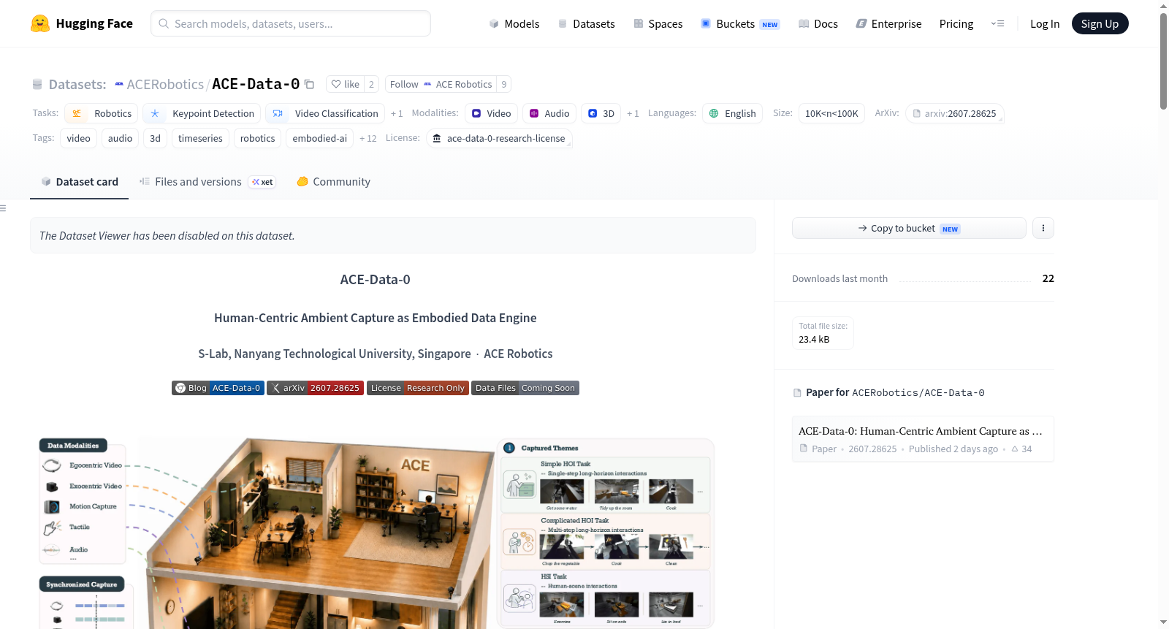The height and width of the screenshot is (629, 1169).
Task: Select the Video Classification task tag
Action: click(325, 113)
